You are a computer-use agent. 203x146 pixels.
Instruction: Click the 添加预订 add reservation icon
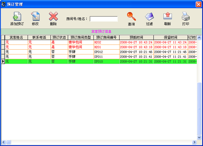pos(17,16)
